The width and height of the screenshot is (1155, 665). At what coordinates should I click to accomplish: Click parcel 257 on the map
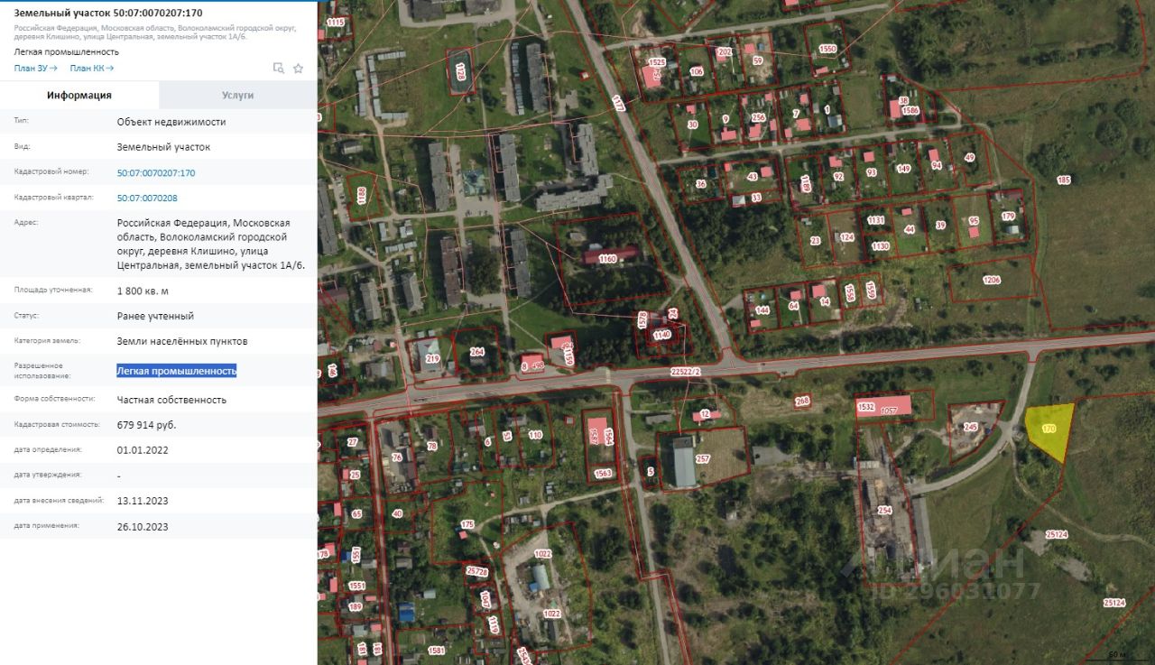click(703, 459)
